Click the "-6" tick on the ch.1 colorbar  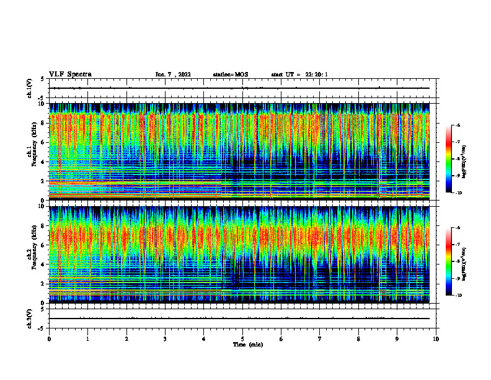pyautogui.click(x=458, y=125)
